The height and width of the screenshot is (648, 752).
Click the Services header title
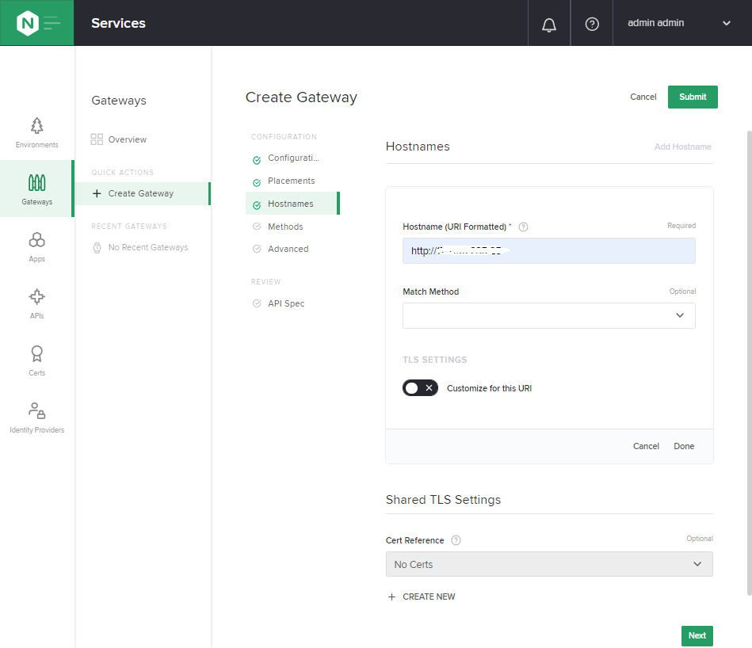click(118, 23)
